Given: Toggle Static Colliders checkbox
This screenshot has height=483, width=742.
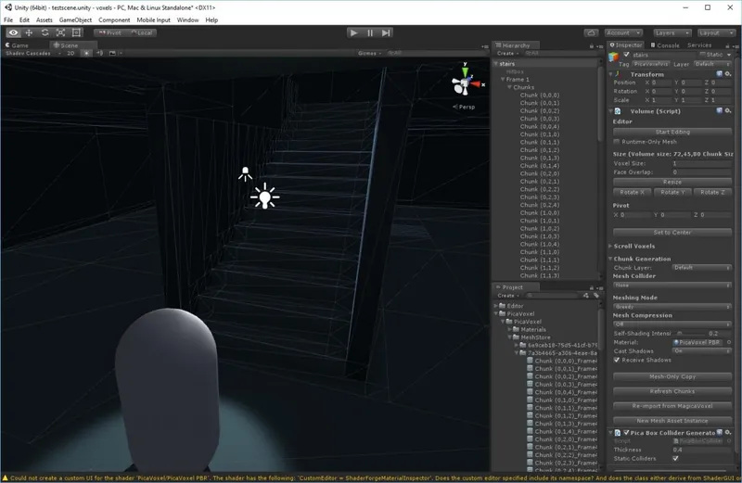Looking at the screenshot, I should coord(675,458).
